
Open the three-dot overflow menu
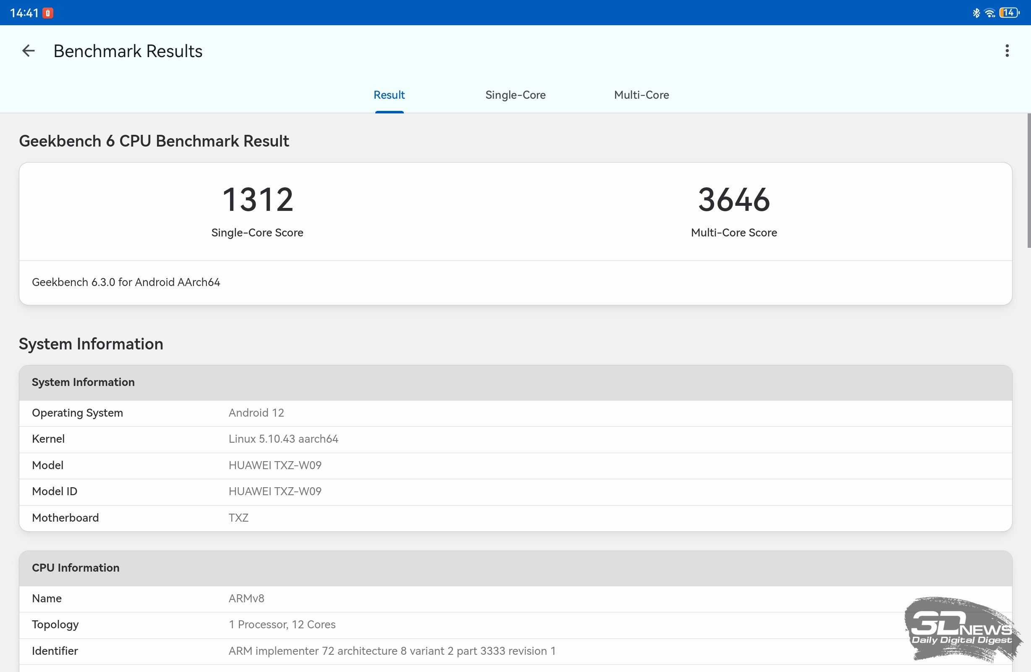pyautogui.click(x=1007, y=51)
